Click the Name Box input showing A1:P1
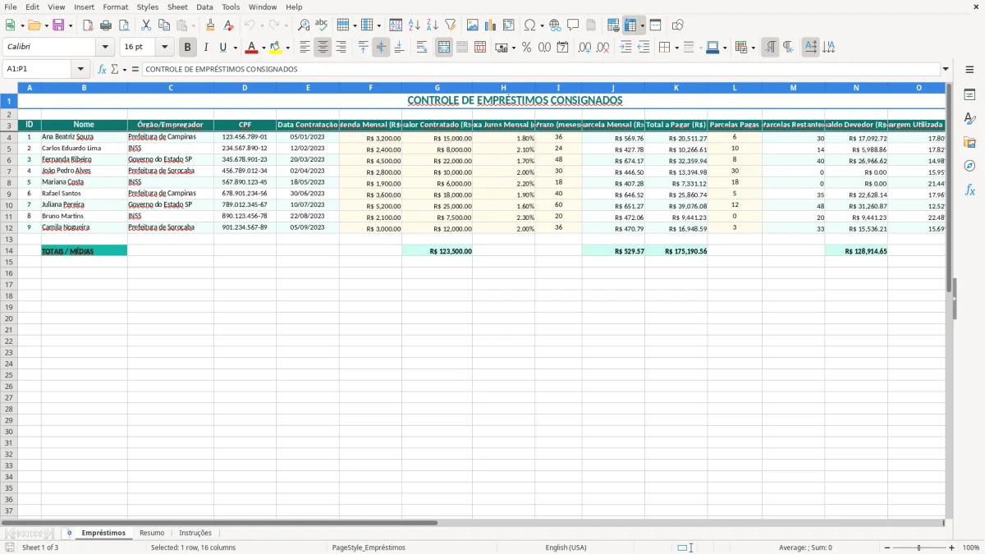985x554 pixels. point(38,69)
